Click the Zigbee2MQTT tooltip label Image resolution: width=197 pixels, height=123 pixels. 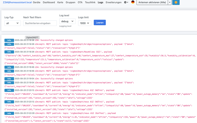(32, 37)
